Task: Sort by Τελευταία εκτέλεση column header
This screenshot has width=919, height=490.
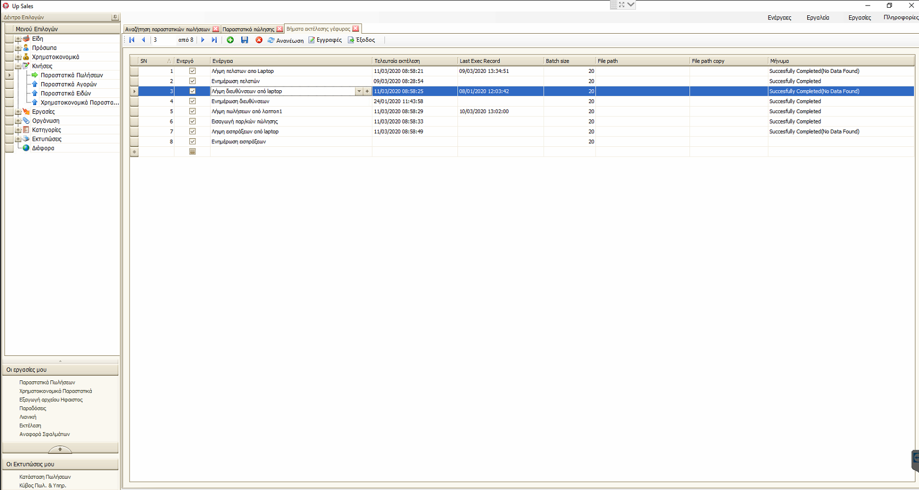Action: point(415,61)
